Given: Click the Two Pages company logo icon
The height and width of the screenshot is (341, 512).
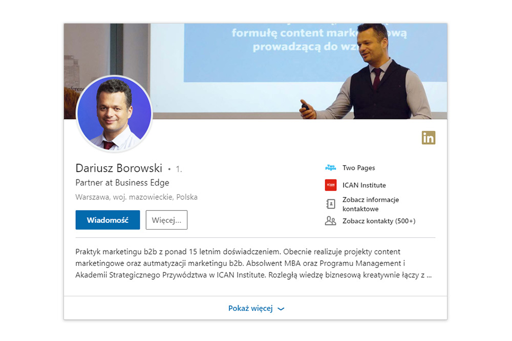Looking at the screenshot, I should pos(330,168).
